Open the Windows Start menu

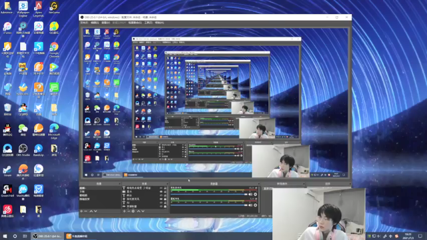coord(5,236)
